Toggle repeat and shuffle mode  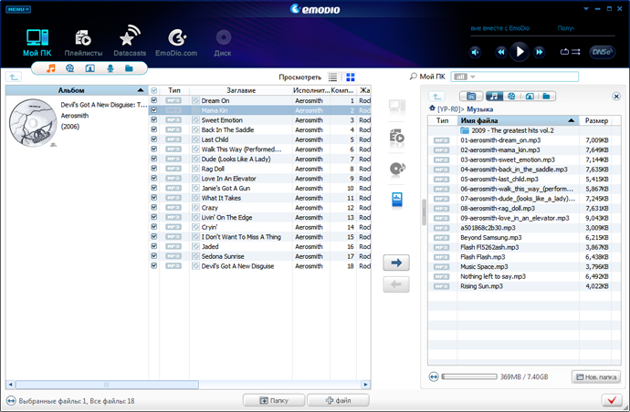(x=570, y=52)
